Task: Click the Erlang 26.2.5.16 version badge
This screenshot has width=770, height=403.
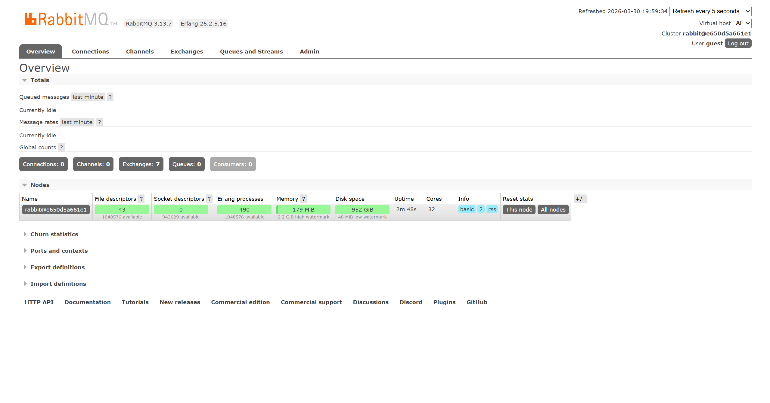Action: click(203, 23)
